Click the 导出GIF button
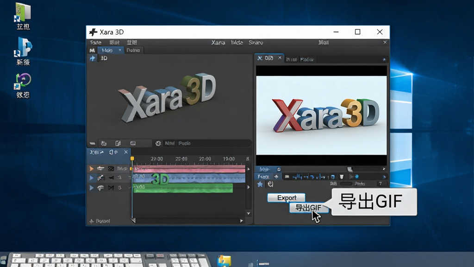 click(x=308, y=208)
